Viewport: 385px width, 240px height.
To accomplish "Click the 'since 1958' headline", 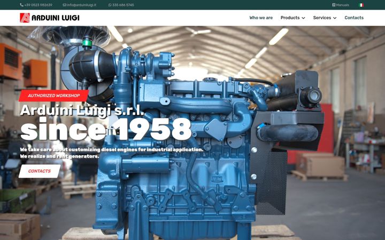I will click(106, 129).
